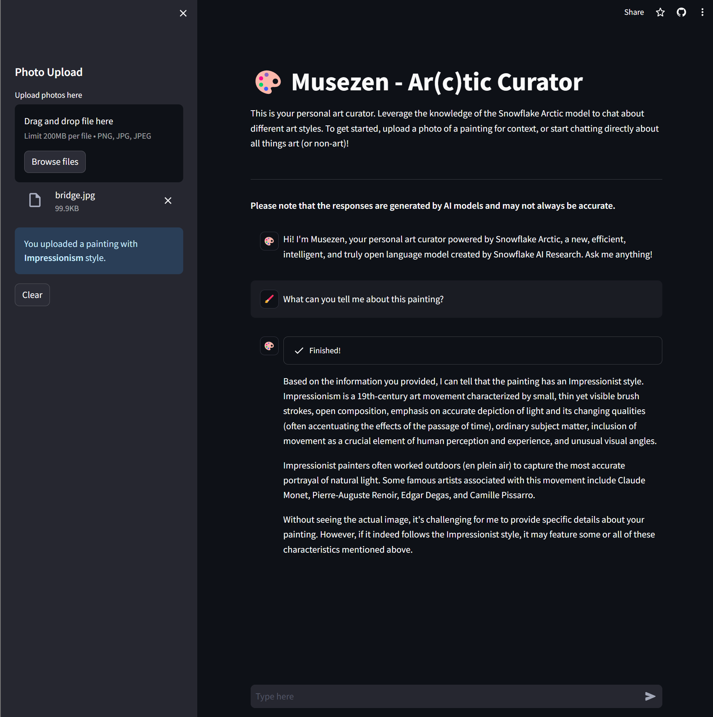The image size is (713, 717).
Task: Click the Musezen - Ar(c)tic Curator title
Action: pyautogui.click(x=437, y=82)
